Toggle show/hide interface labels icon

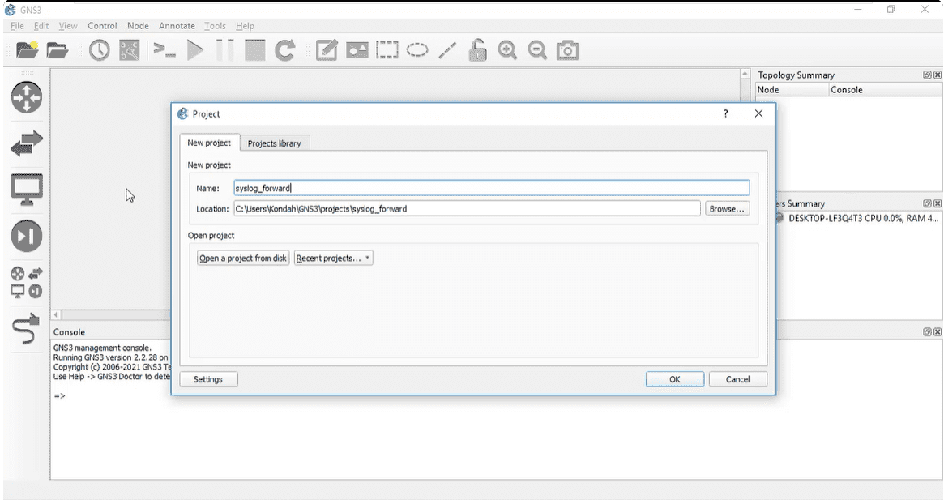click(130, 50)
